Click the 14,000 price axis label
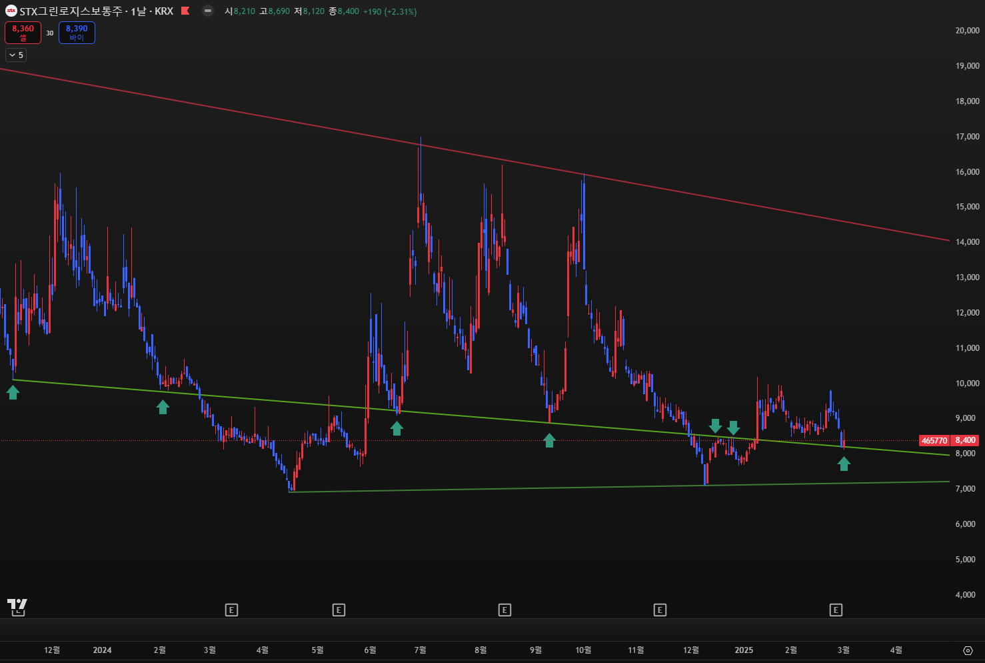The height and width of the screenshot is (663, 985). [967, 242]
